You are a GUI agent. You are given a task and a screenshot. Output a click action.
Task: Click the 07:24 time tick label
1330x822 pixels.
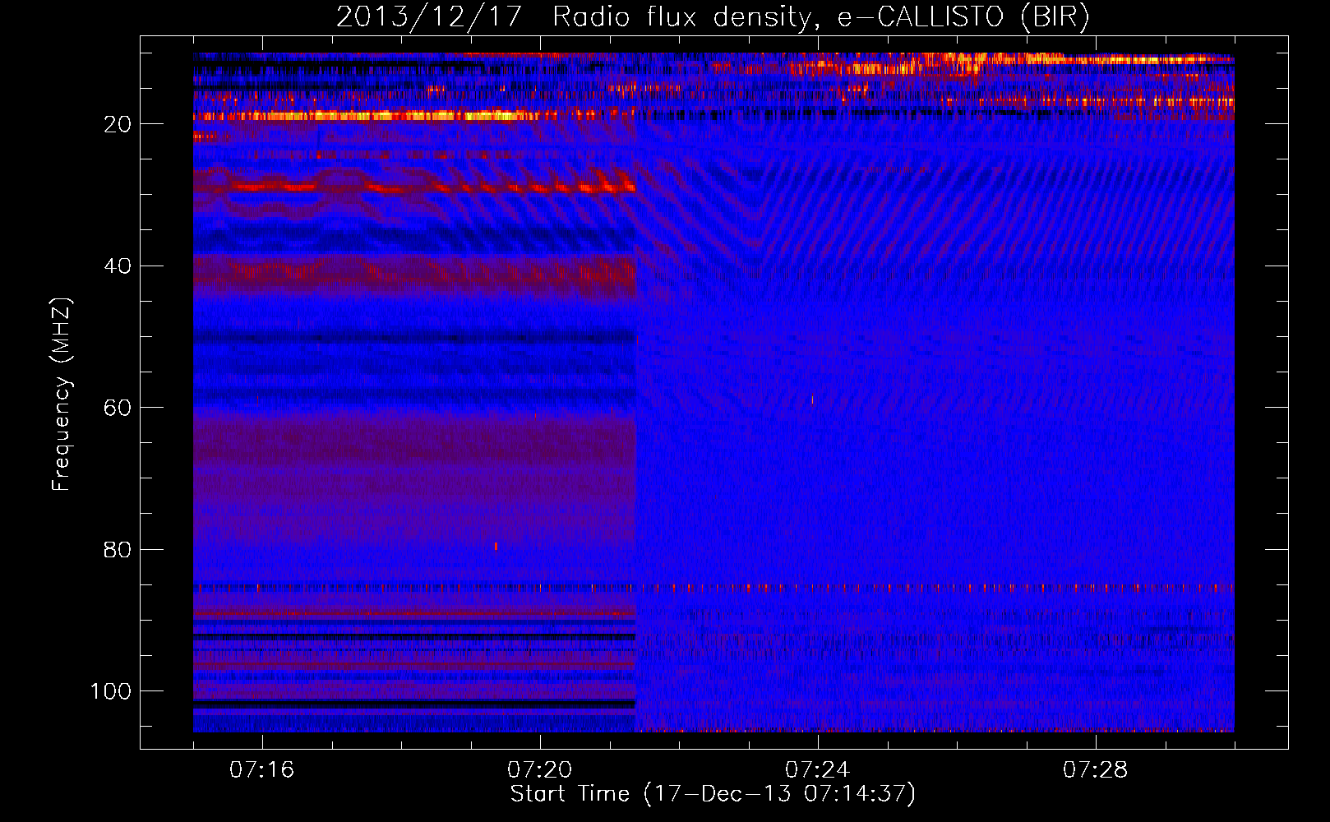click(817, 769)
